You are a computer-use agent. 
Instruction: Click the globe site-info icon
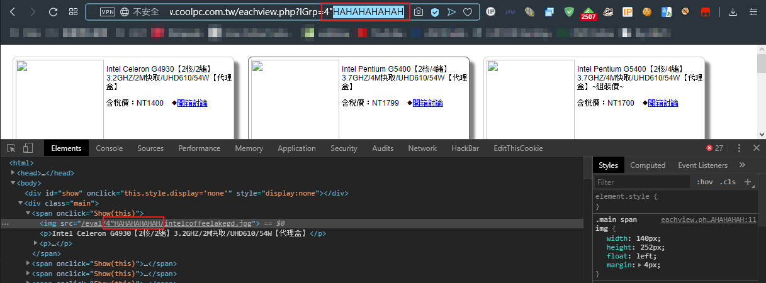(x=124, y=12)
